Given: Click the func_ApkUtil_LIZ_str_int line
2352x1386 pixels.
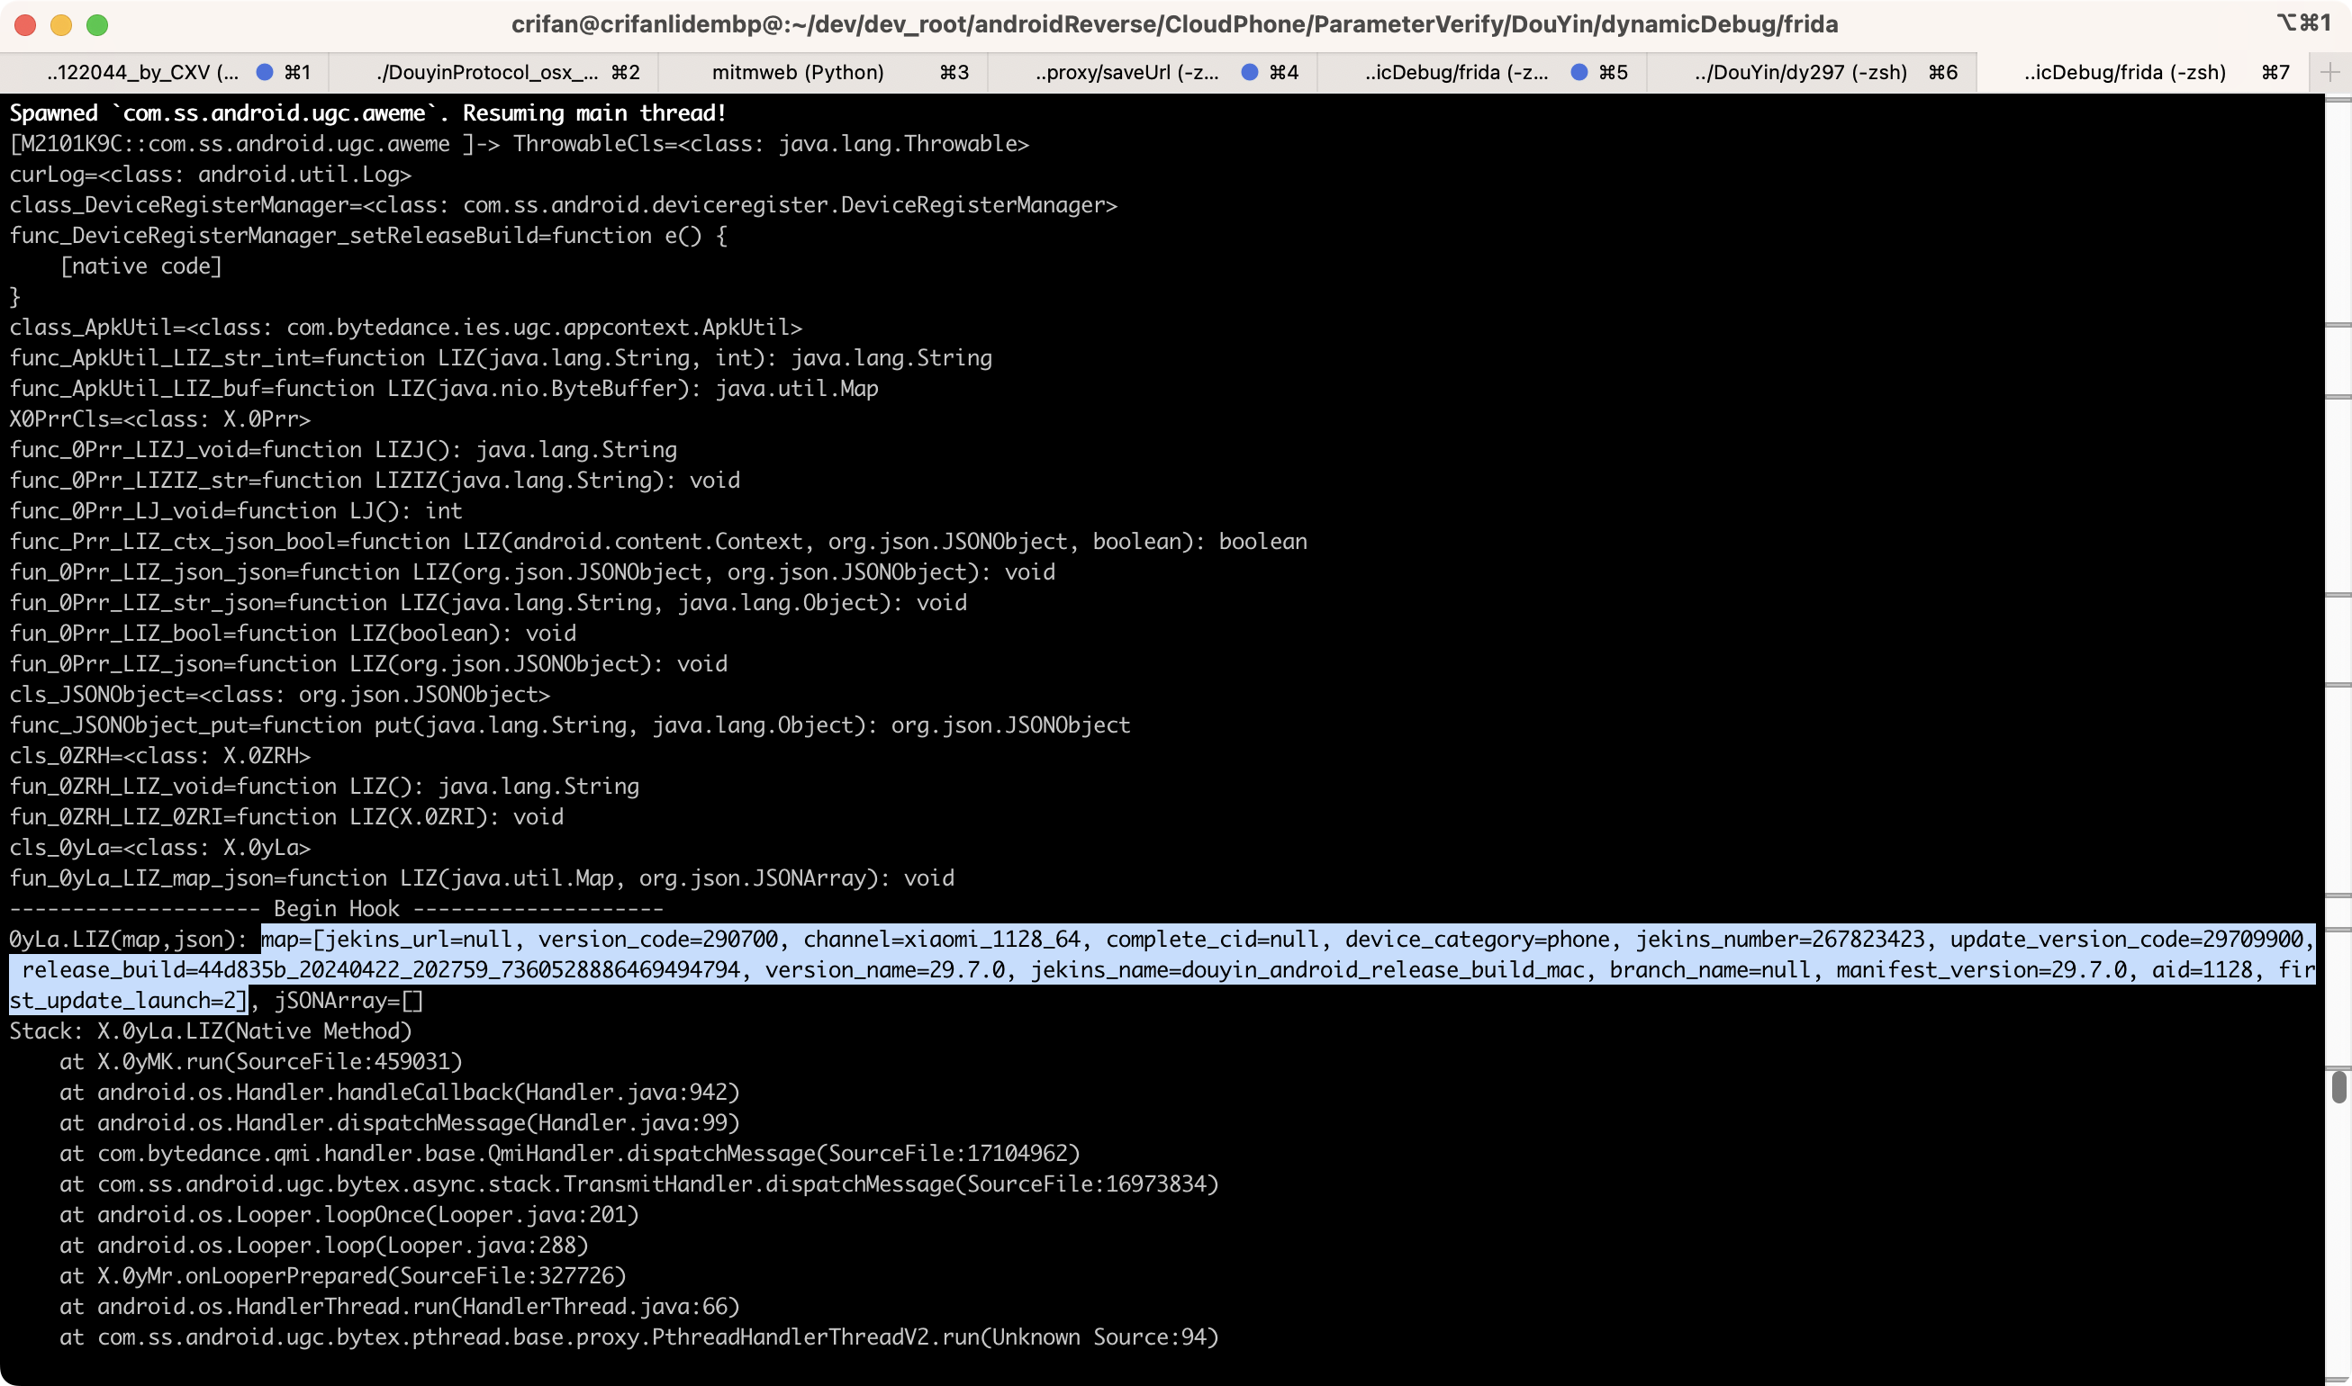Looking at the screenshot, I should coord(501,358).
